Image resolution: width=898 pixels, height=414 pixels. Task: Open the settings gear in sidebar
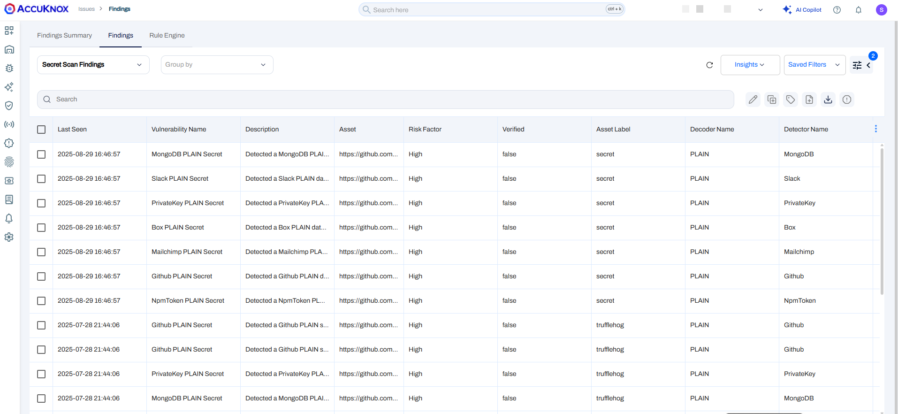point(9,237)
